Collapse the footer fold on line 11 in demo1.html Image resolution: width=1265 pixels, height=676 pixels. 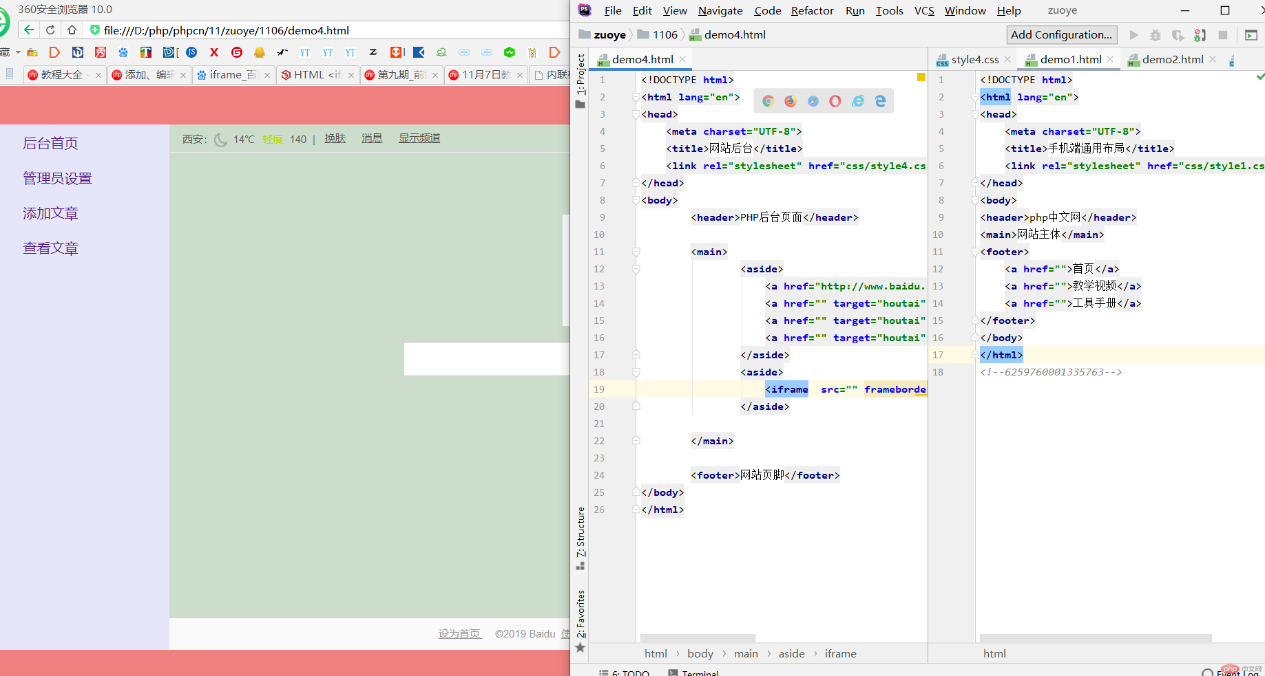pyautogui.click(x=975, y=252)
